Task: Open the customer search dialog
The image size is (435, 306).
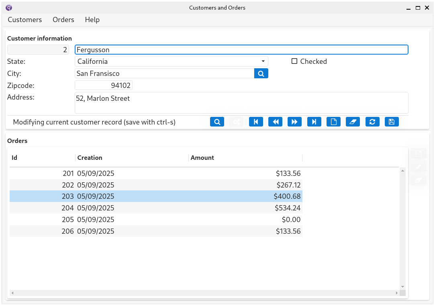Action: (217, 122)
